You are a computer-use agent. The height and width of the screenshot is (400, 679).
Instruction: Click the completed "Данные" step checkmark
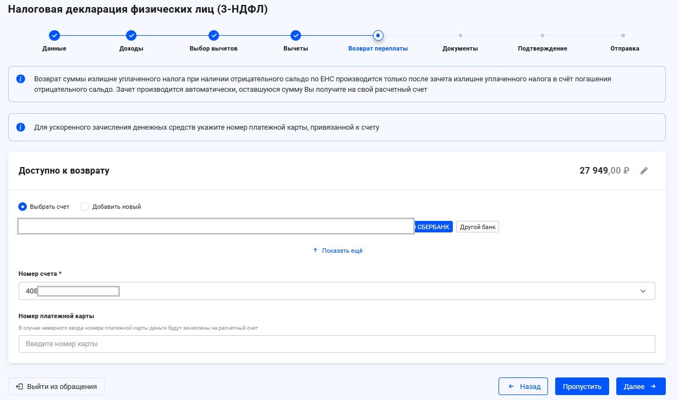click(x=54, y=35)
